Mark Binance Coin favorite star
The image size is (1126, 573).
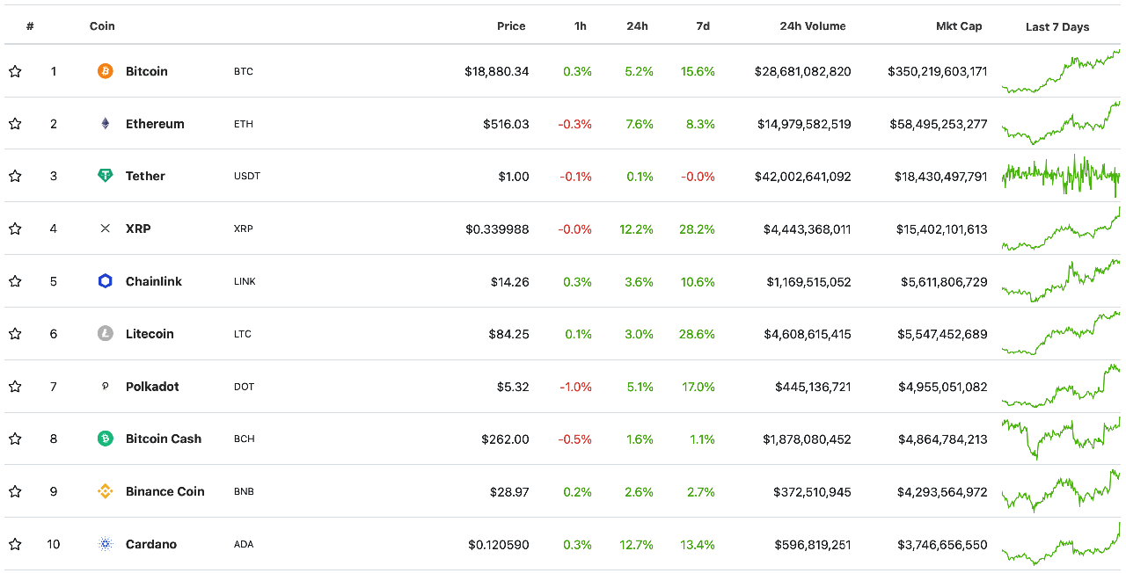click(x=15, y=491)
